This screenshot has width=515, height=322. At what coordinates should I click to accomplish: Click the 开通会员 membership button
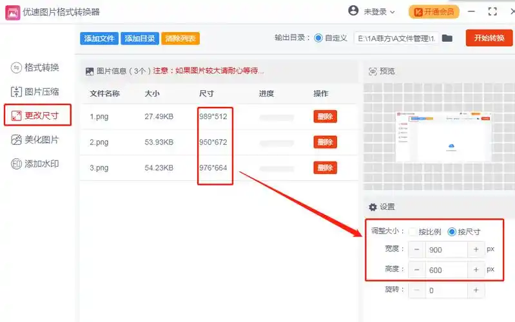(x=434, y=12)
